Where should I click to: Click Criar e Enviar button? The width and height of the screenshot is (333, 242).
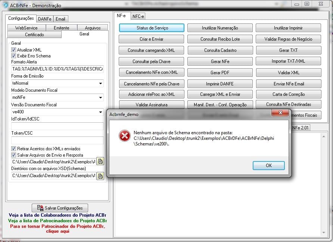point(152,39)
